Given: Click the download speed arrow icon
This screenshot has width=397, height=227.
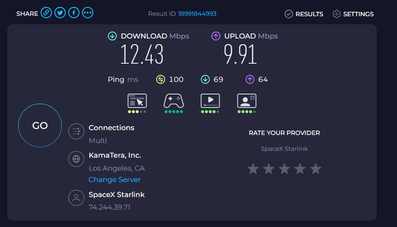Looking at the screenshot, I should [x=112, y=36].
